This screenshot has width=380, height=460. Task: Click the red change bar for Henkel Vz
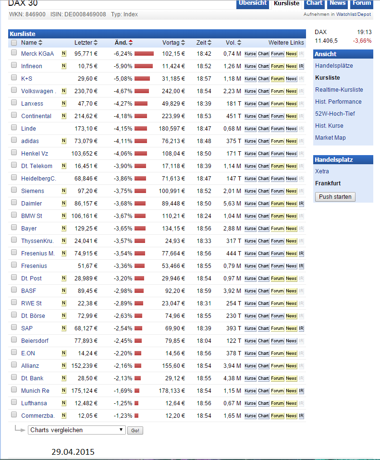coord(141,154)
